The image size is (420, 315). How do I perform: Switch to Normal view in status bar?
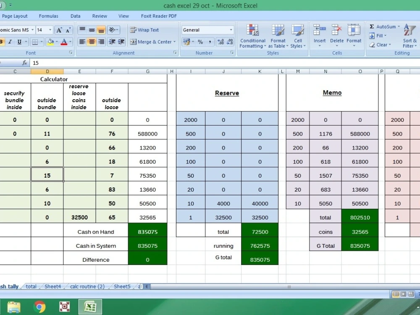[x=396, y=294]
